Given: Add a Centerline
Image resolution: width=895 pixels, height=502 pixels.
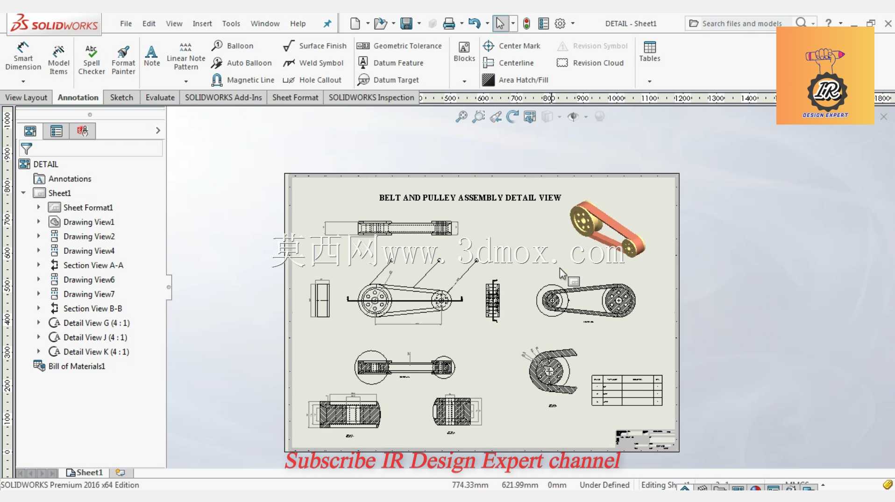Looking at the screenshot, I should [x=508, y=63].
